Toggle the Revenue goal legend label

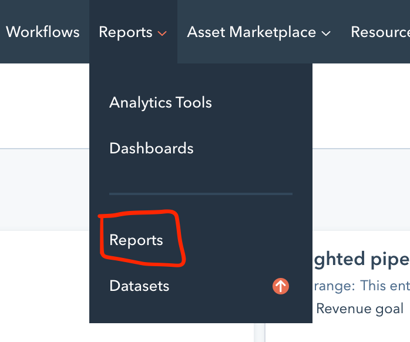[x=359, y=309]
